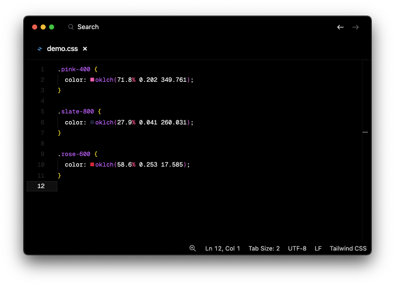Click the forward arrow navigation icon

click(x=355, y=27)
